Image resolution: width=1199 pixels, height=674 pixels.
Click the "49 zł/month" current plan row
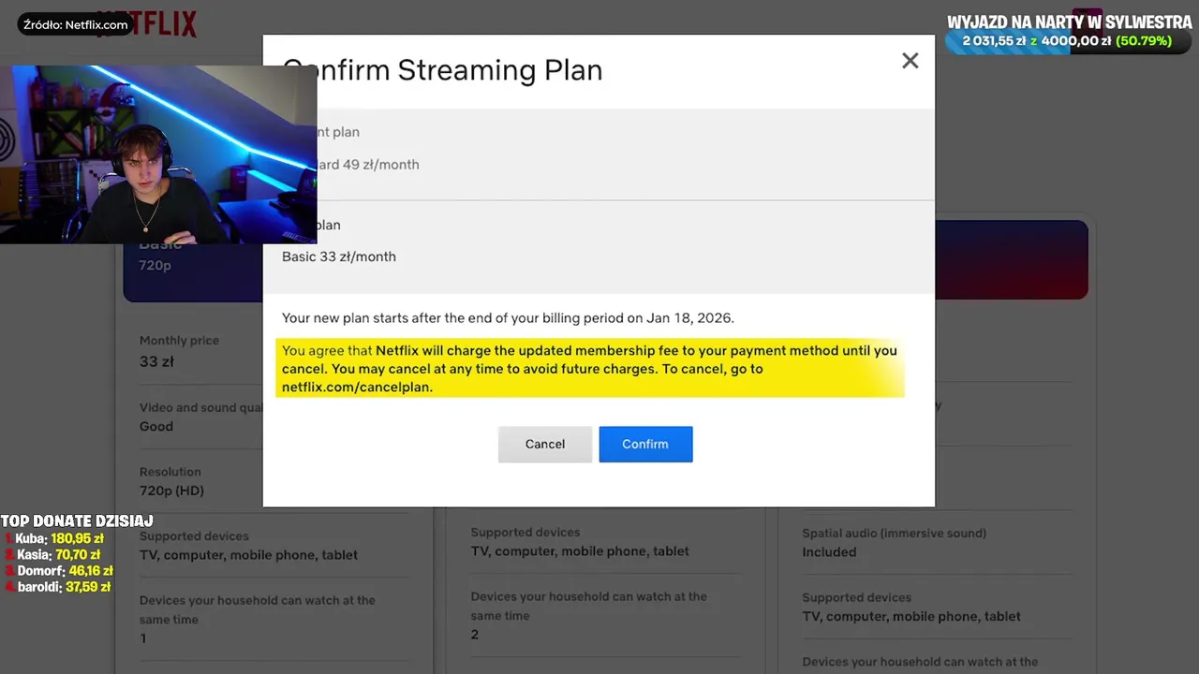(x=367, y=165)
